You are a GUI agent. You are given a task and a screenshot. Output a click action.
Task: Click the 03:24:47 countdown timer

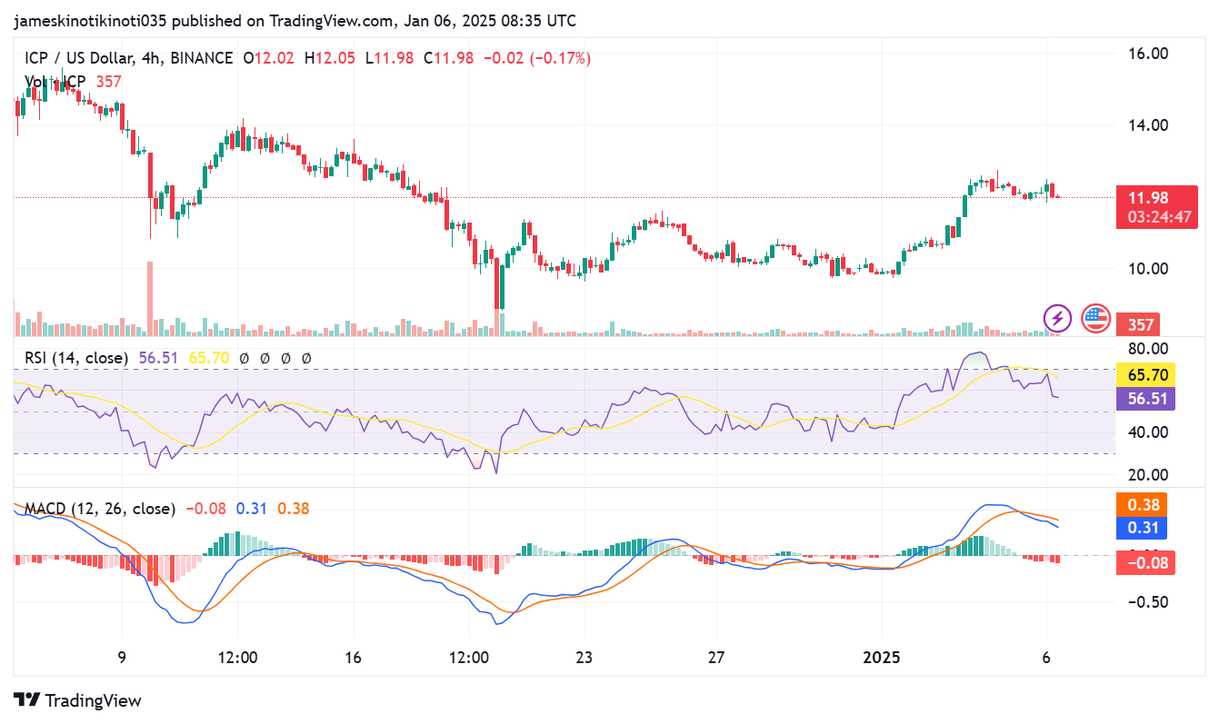click(1158, 218)
